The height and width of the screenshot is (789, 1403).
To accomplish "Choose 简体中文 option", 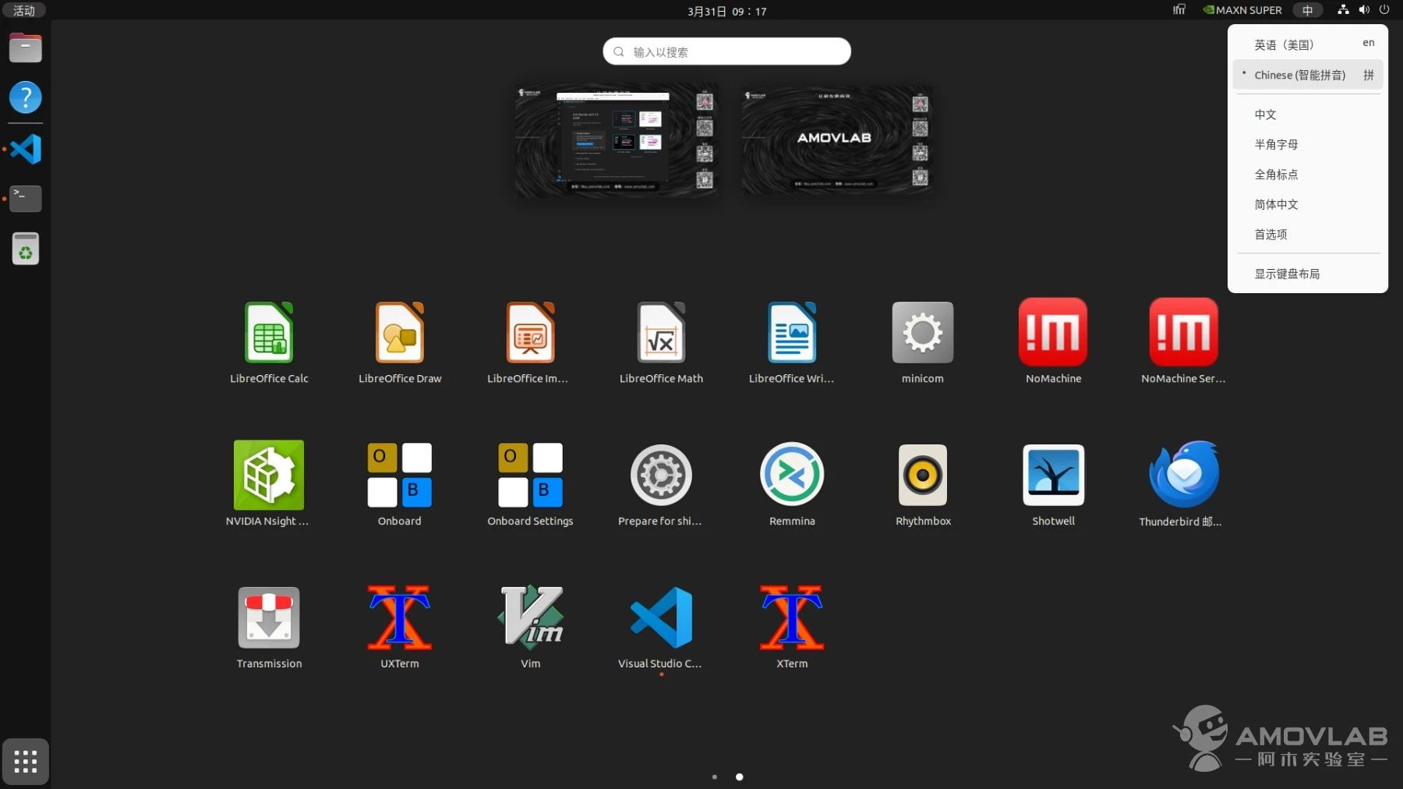I will click(1308, 204).
